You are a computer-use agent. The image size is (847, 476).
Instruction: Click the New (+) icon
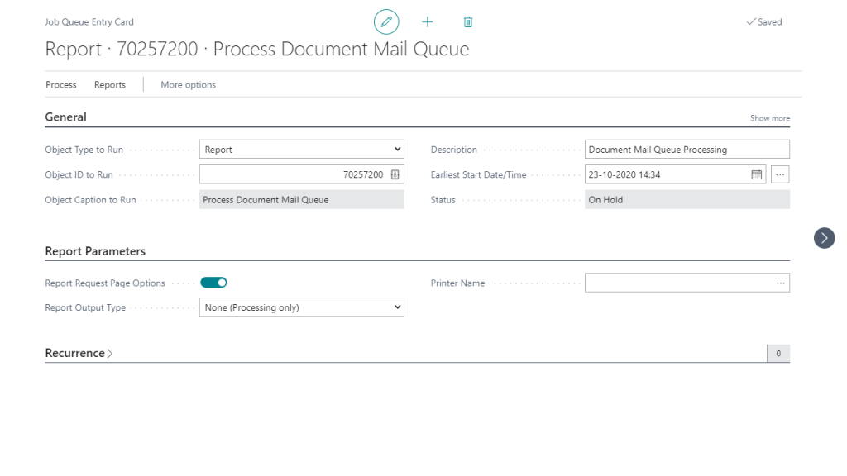427,21
